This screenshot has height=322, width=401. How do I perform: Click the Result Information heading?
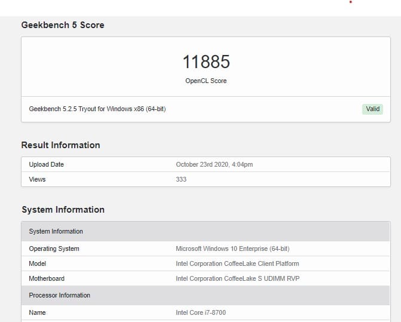coord(60,145)
